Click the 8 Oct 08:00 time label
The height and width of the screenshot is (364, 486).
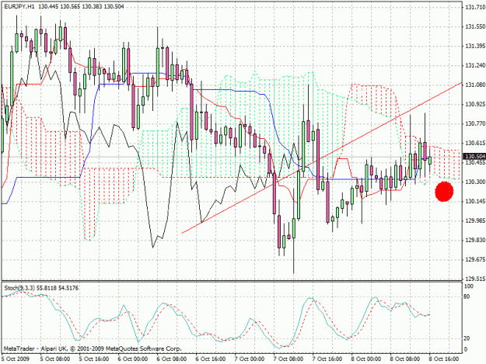pyautogui.click(x=405, y=359)
